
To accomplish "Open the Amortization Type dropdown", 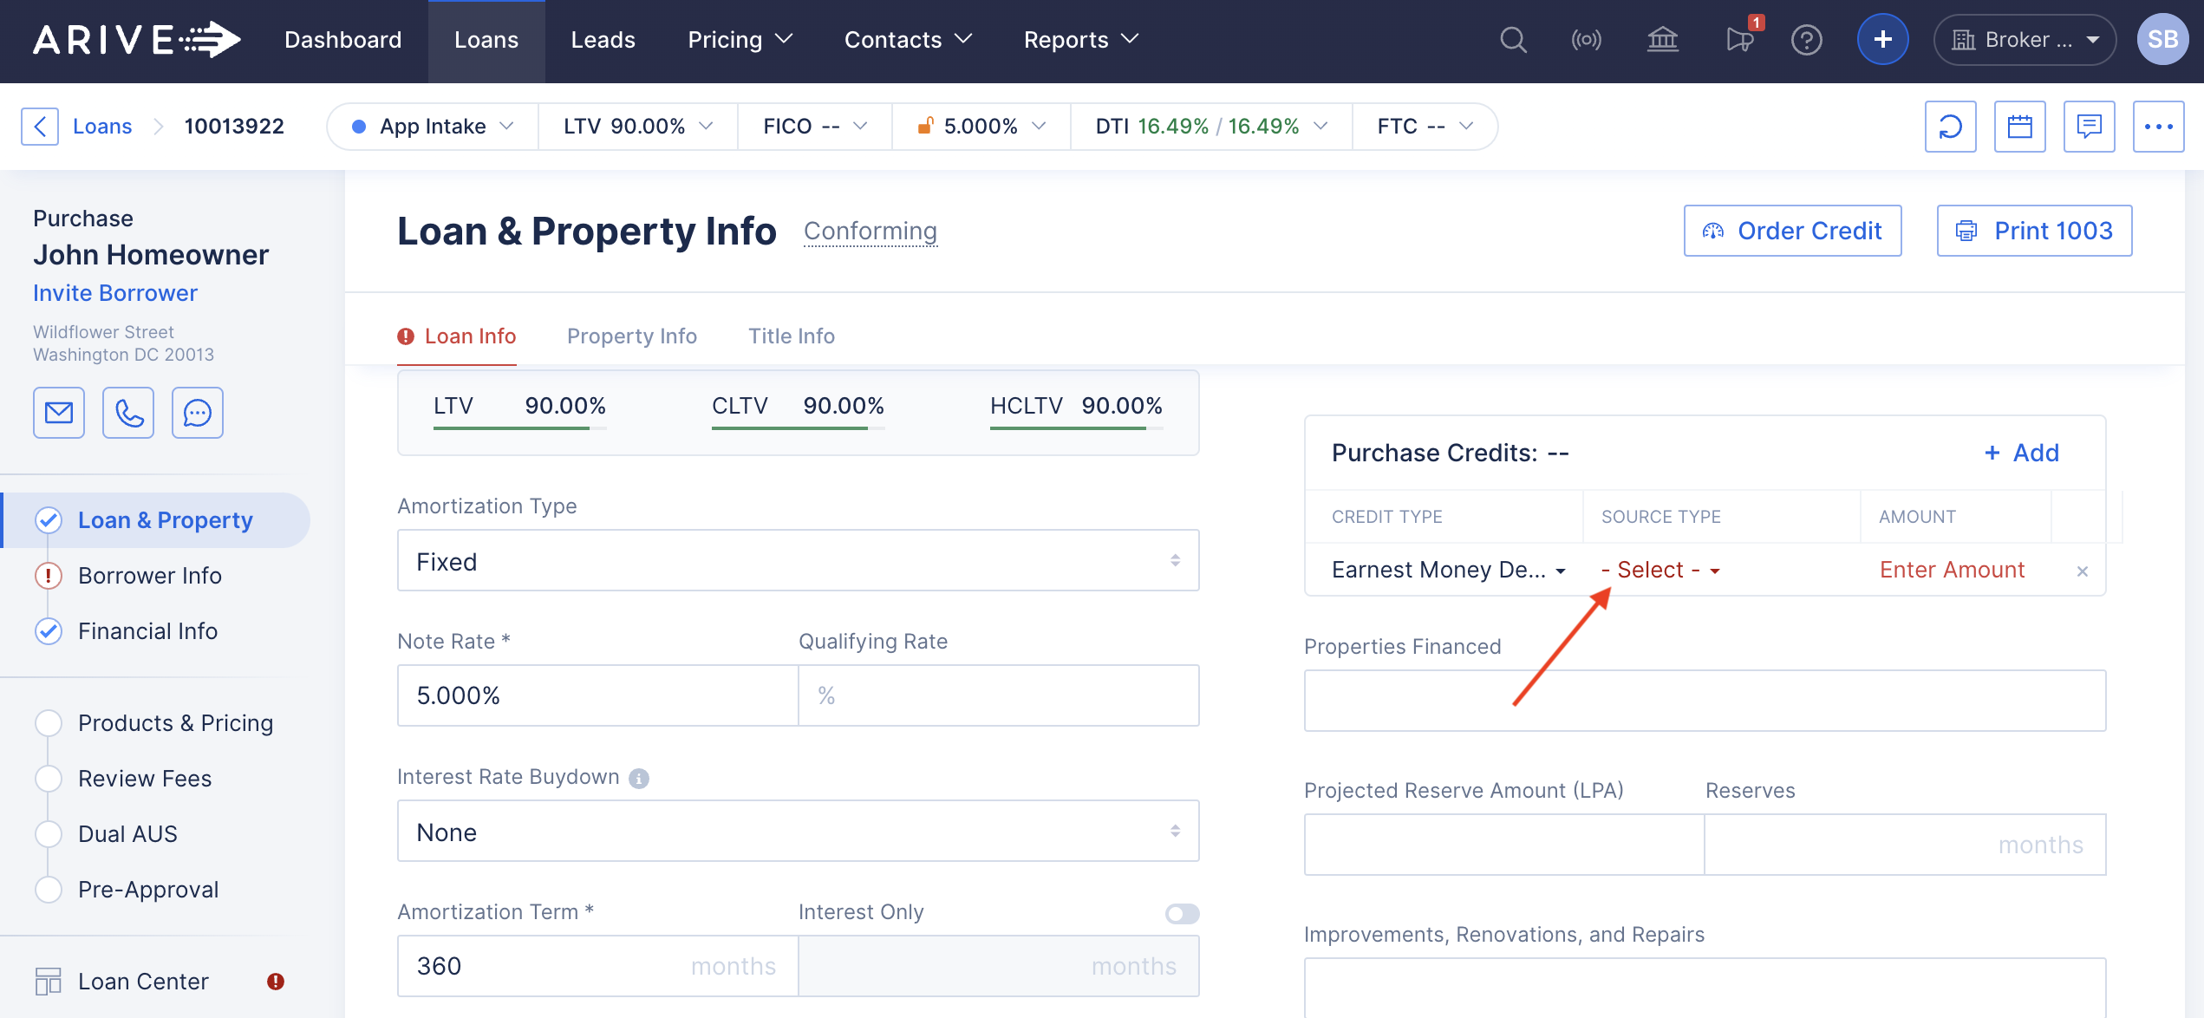I will [x=798, y=561].
